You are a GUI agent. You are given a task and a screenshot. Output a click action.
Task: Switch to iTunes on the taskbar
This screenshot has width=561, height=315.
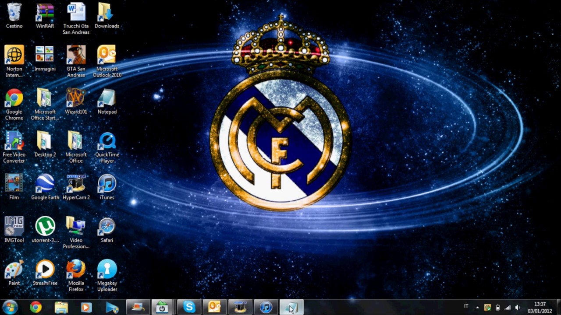[x=266, y=307]
